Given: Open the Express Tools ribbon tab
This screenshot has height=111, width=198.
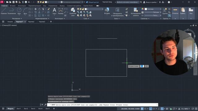Looking at the screenshot, I should point(88,6).
